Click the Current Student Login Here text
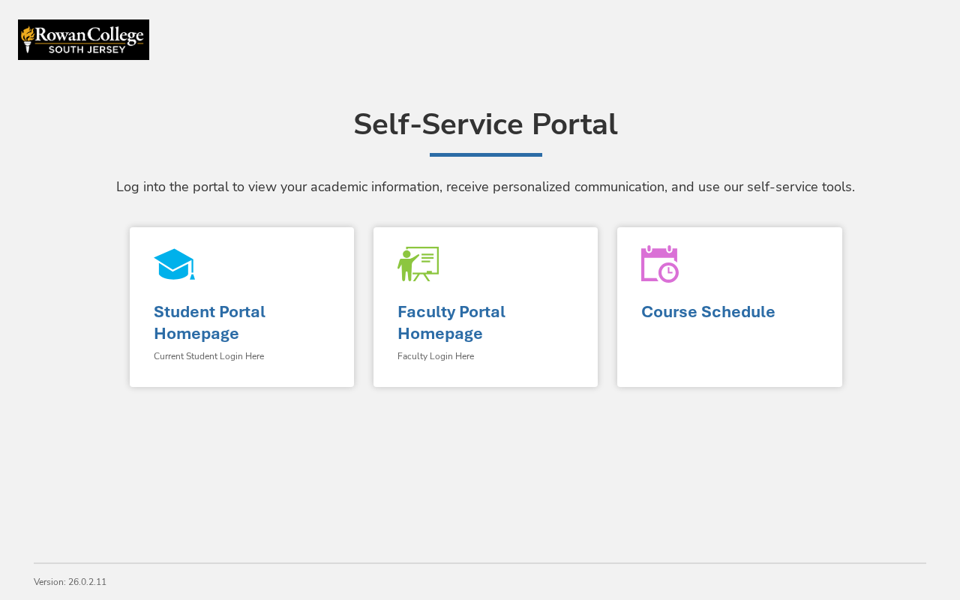This screenshot has height=600, width=960. pos(208,356)
